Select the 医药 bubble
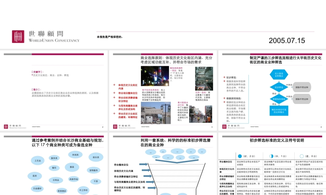This screenshot has height=195, width=326. point(35,176)
